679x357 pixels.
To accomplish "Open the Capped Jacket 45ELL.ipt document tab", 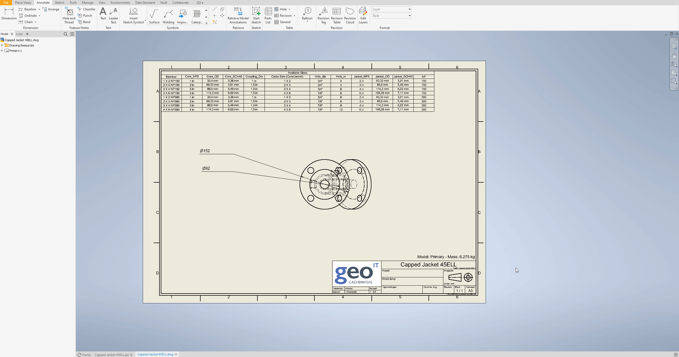I will (111, 355).
